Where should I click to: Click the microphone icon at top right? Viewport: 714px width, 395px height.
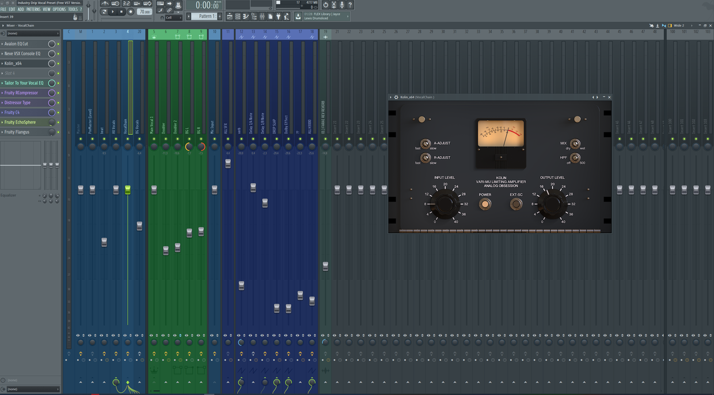[x=342, y=5]
